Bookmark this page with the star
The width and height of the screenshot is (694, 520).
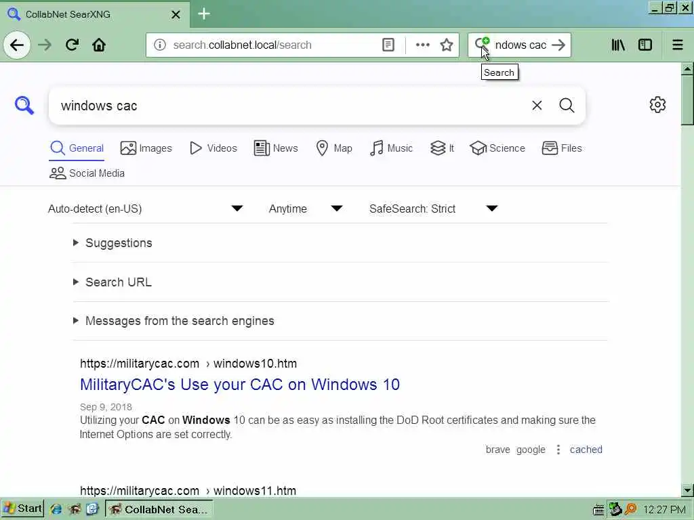point(447,45)
